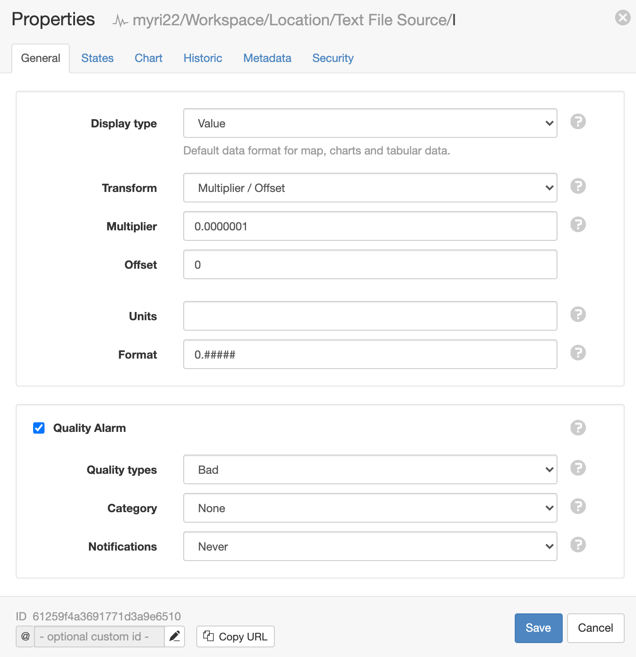Click the help icon next to Format
The width and height of the screenshot is (636, 657).
578,353
